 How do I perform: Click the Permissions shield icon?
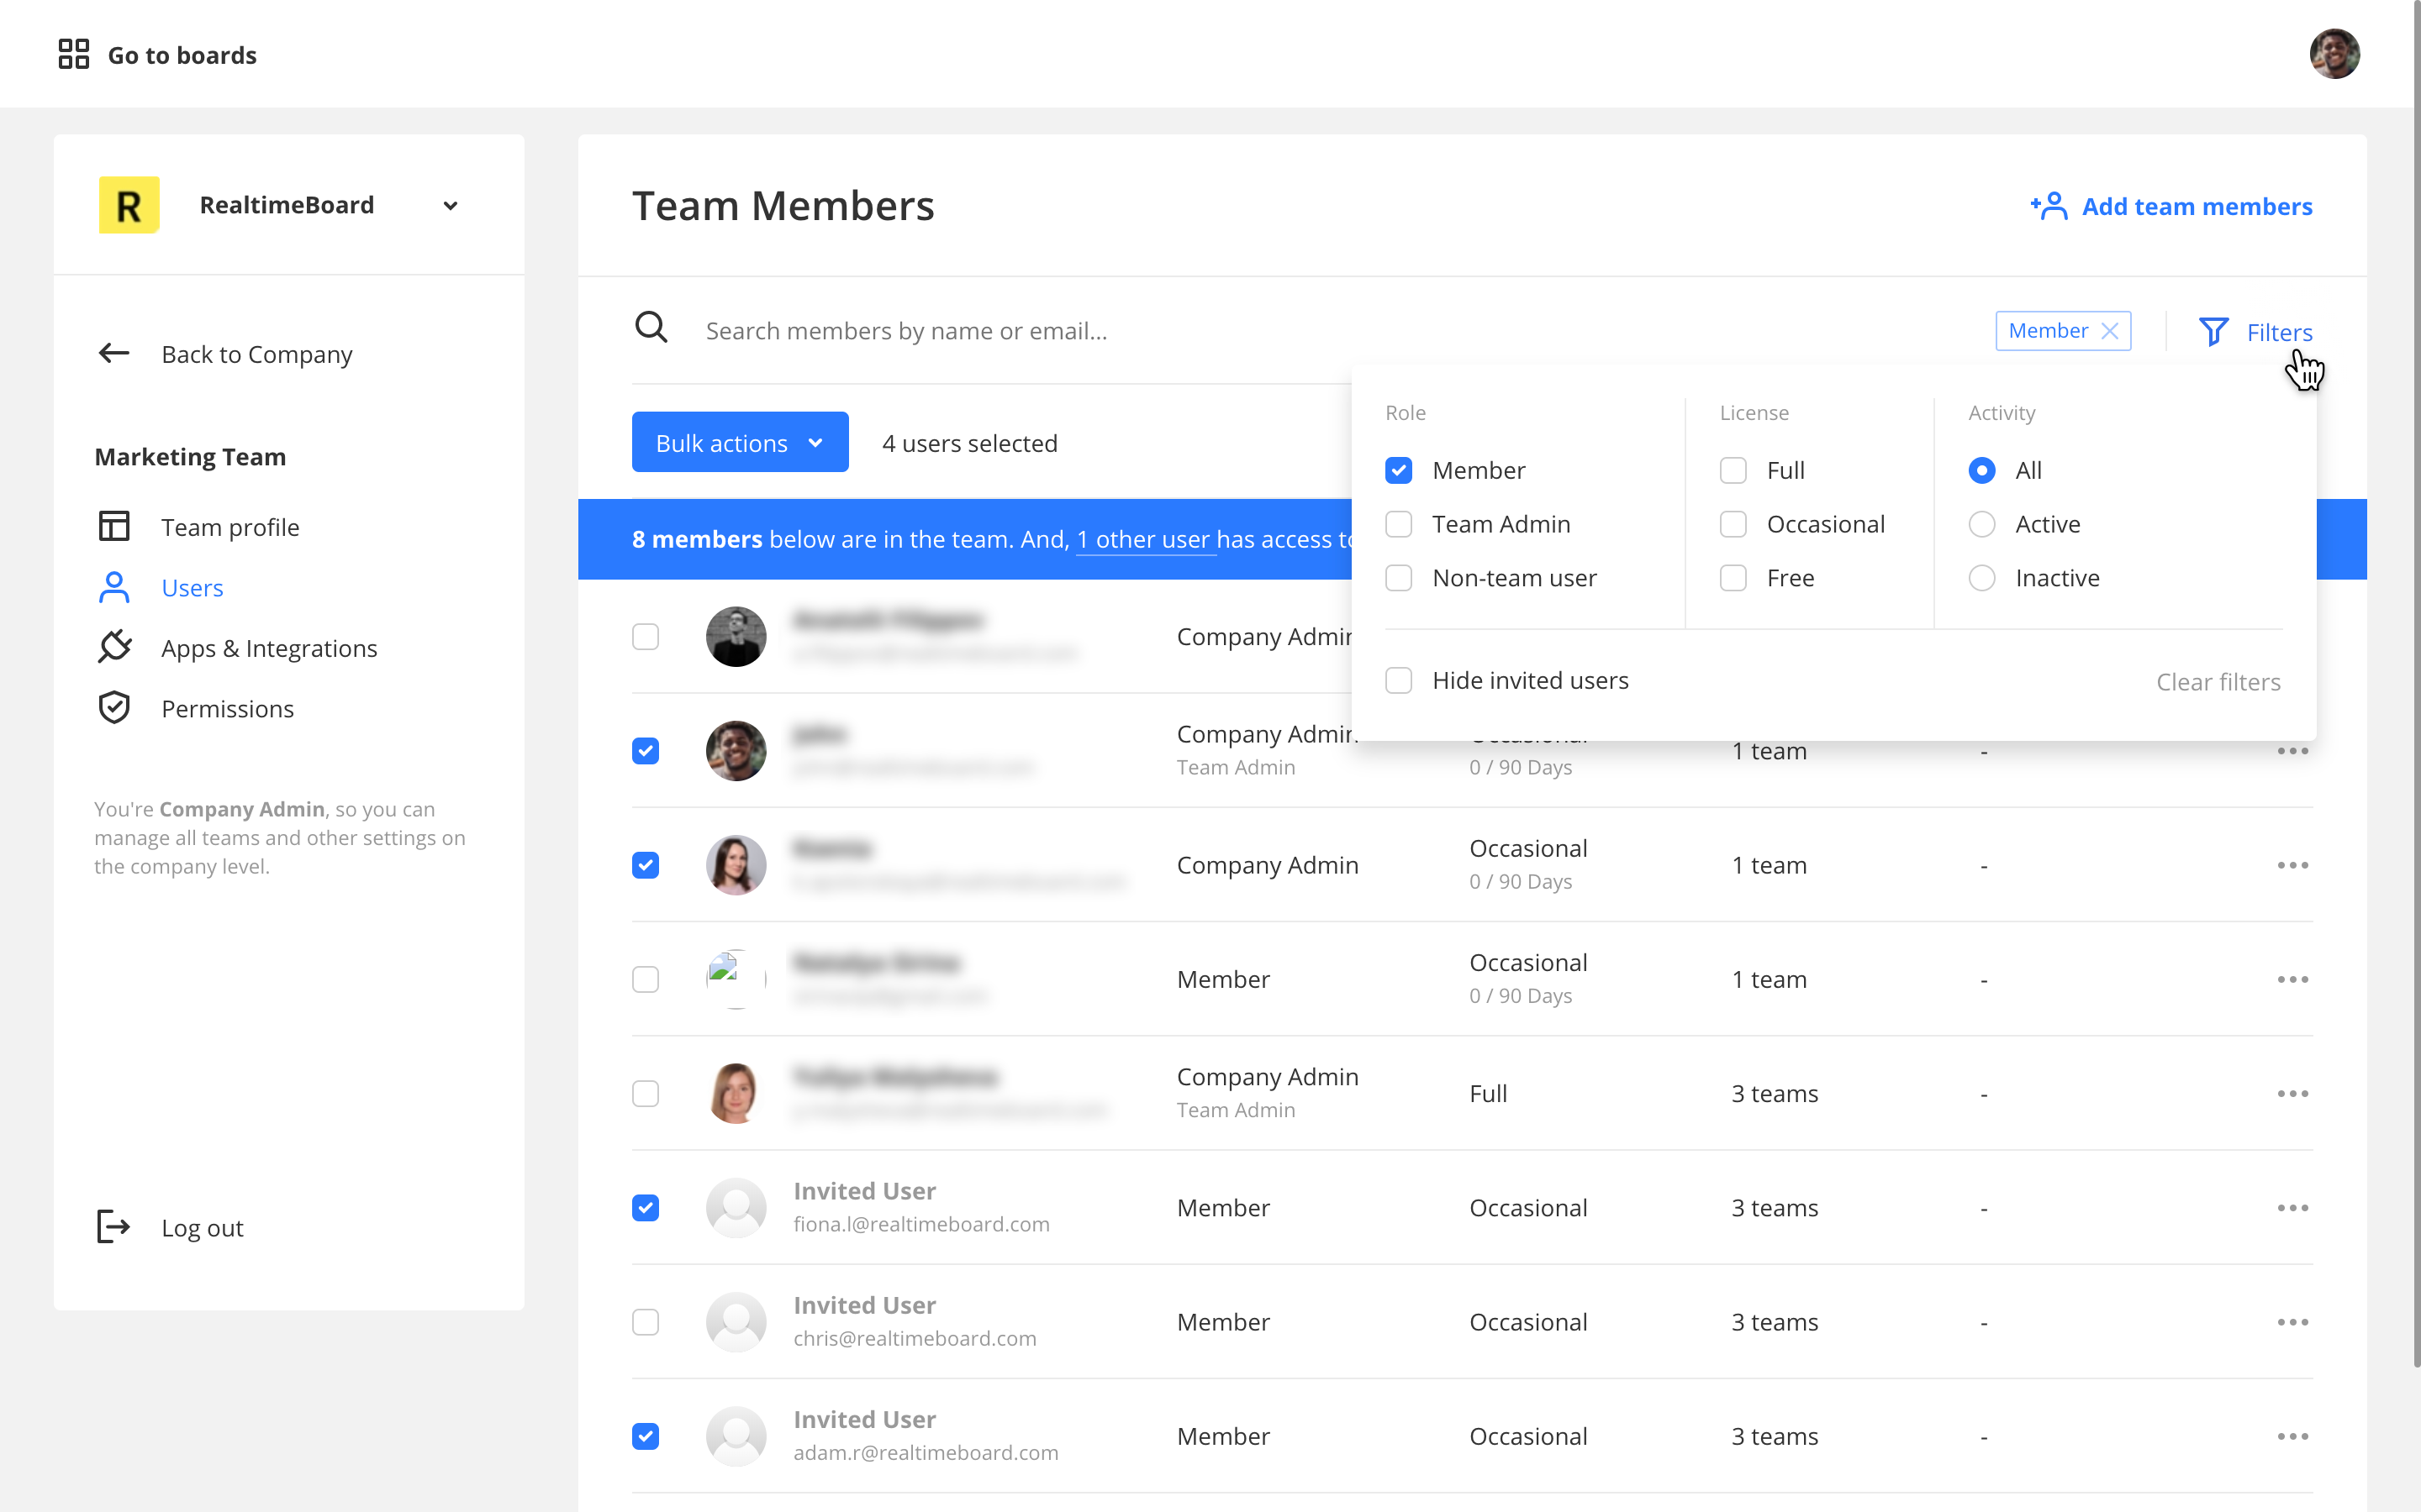click(114, 708)
